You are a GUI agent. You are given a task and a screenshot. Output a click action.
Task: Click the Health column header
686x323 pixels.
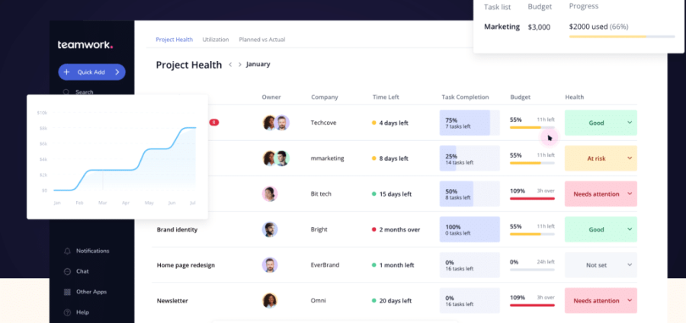[x=575, y=97]
